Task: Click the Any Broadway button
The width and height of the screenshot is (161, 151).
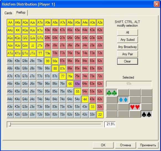Action: 127,47
